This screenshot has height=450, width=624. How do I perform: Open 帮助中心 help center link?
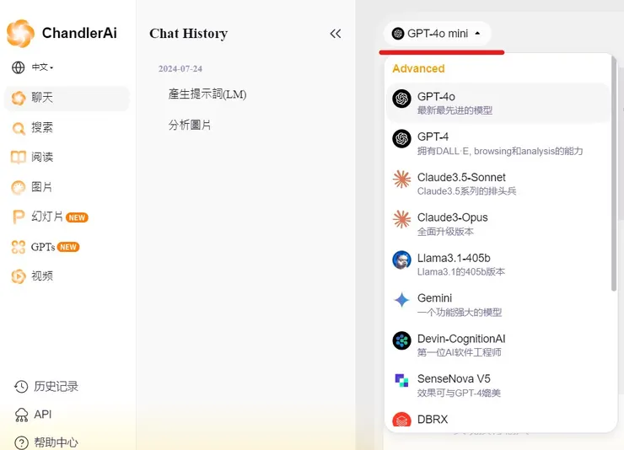pyautogui.click(x=56, y=442)
